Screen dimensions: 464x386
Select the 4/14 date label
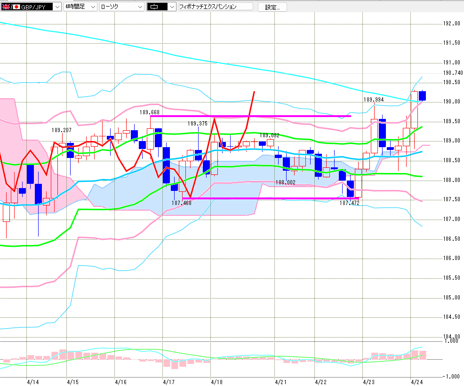point(32,382)
